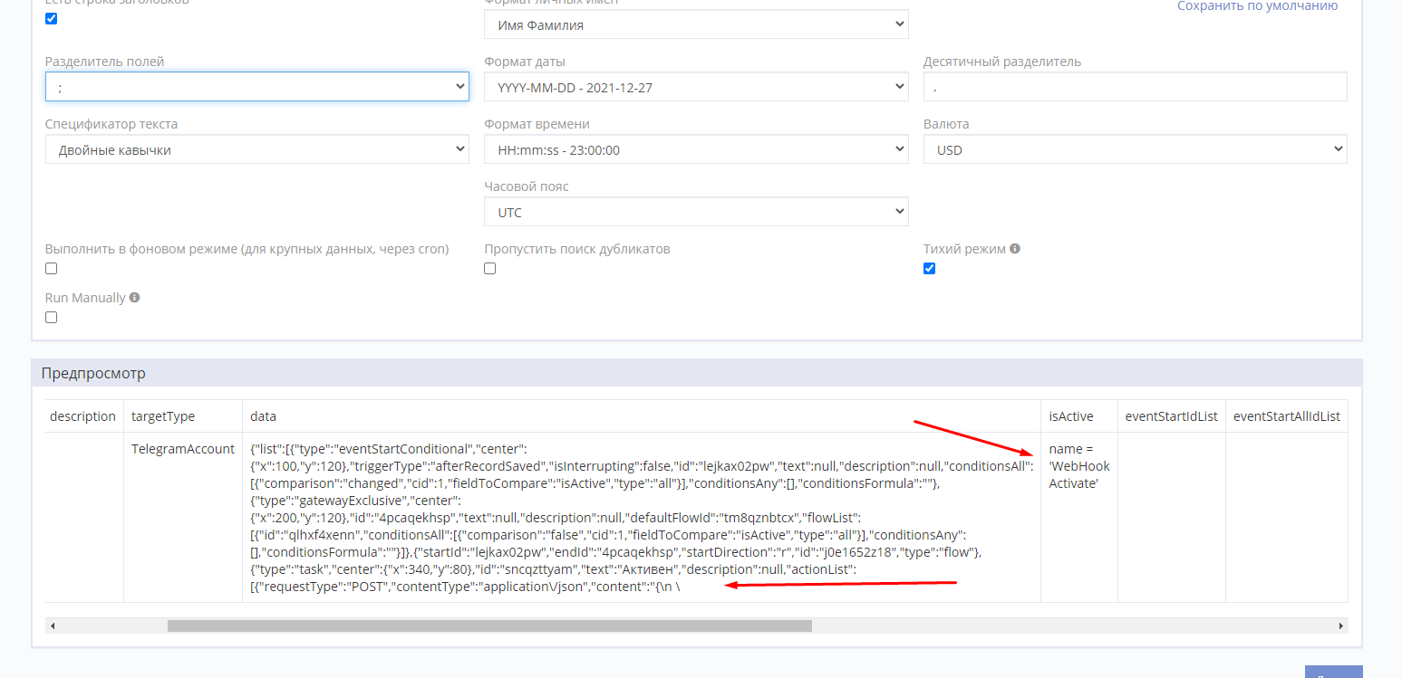Image resolution: width=1402 pixels, height=678 pixels.
Task: Check the Пропустить поиск дубликатов box
Action: pyautogui.click(x=490, y=269)
